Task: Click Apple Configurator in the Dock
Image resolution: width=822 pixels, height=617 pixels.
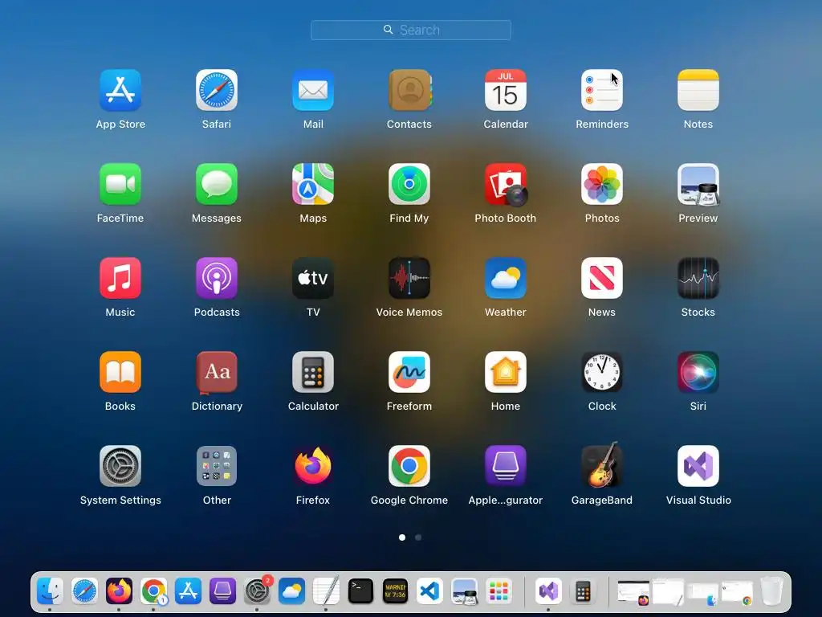Action: (223, 591)
